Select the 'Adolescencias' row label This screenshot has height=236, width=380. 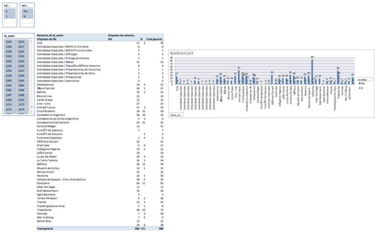point(45,85)
